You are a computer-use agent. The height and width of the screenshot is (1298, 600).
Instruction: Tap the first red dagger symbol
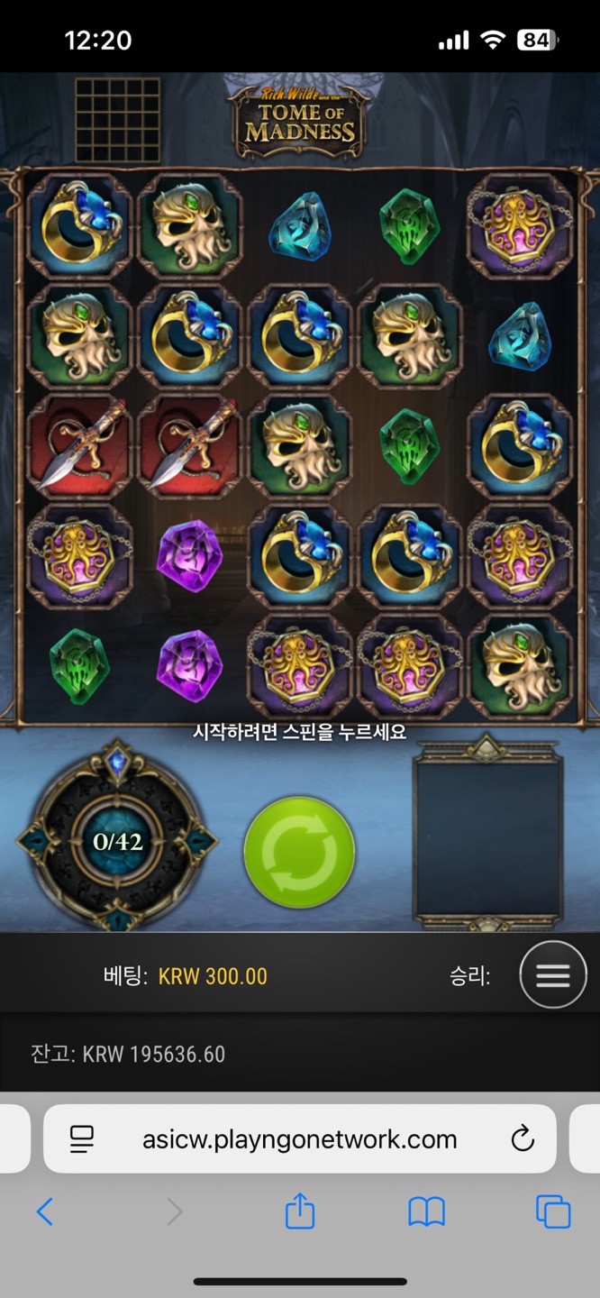tap(79, 446)
